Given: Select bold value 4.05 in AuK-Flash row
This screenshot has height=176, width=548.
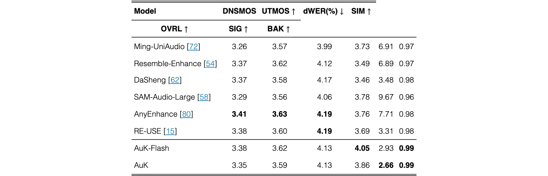Looking at the screenshot, I should pyautogui.click(x=362, y=148).
